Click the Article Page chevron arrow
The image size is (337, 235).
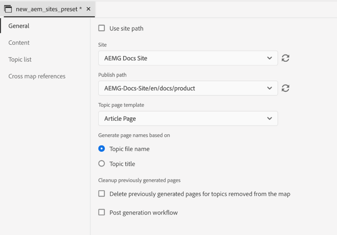(x=270, y=119)
